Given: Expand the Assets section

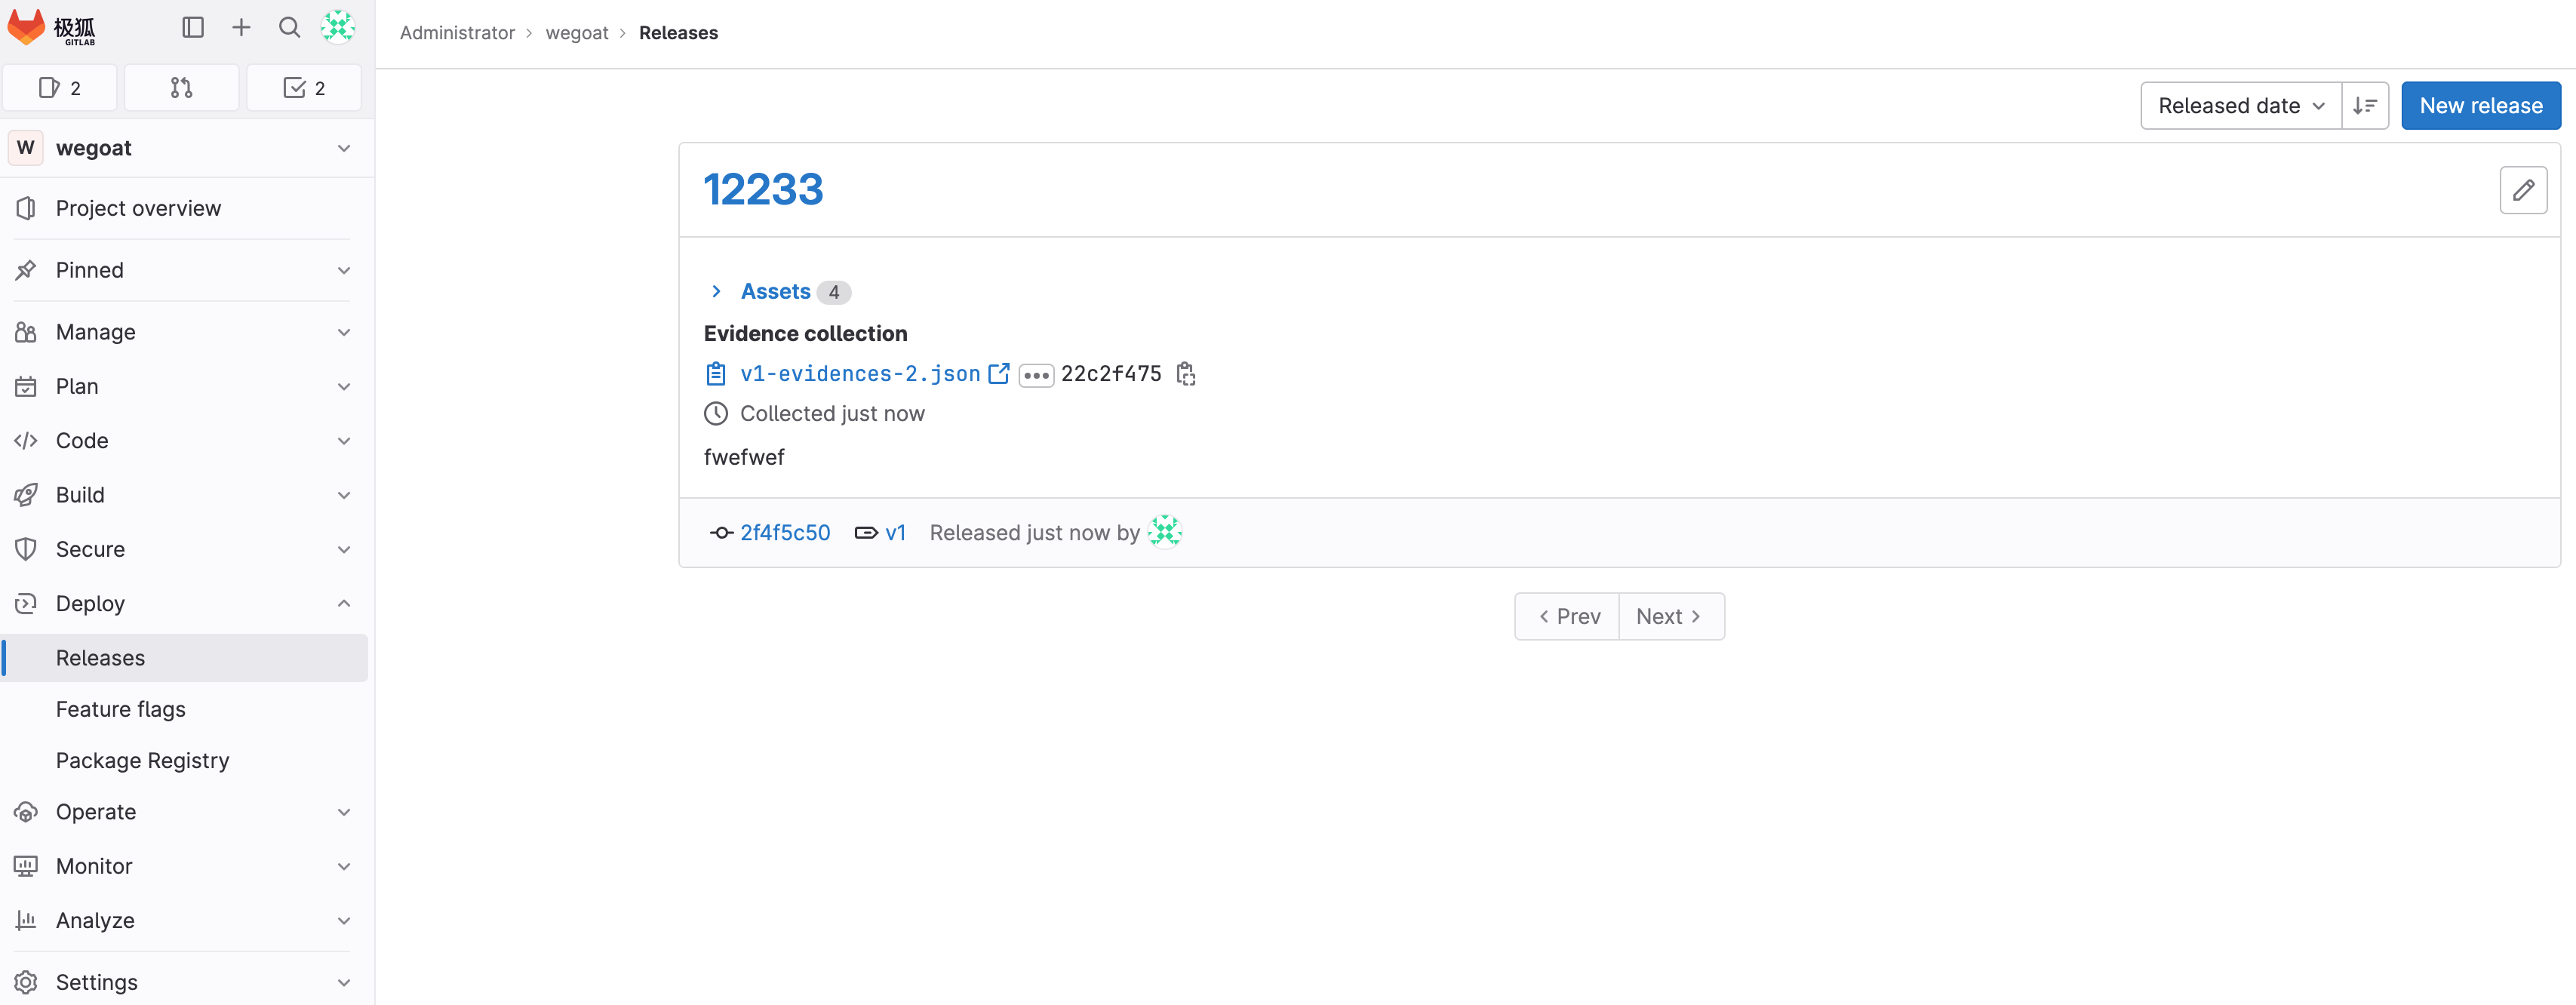Looking at the screenshot, I should [x=775, y=292].
